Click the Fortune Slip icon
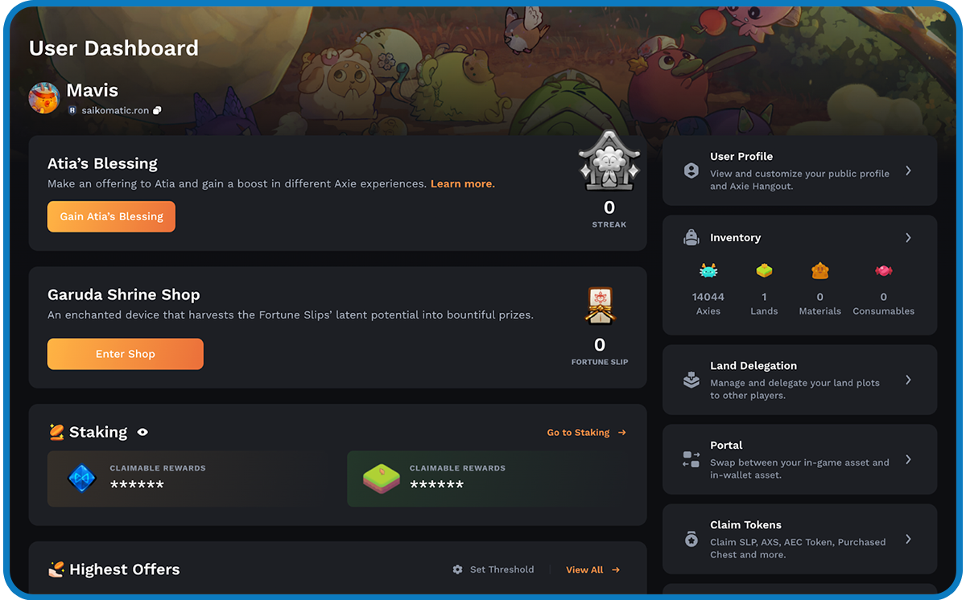966x600 pixels. 600,306
